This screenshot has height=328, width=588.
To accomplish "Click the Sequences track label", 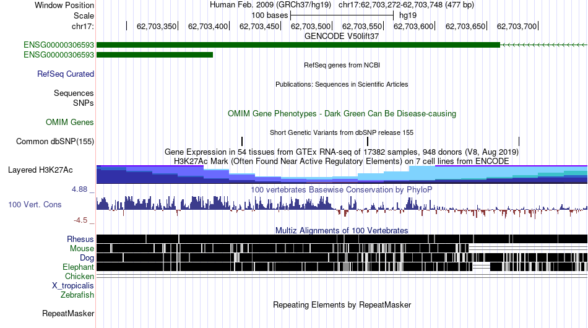I will [x=74, y=93].
